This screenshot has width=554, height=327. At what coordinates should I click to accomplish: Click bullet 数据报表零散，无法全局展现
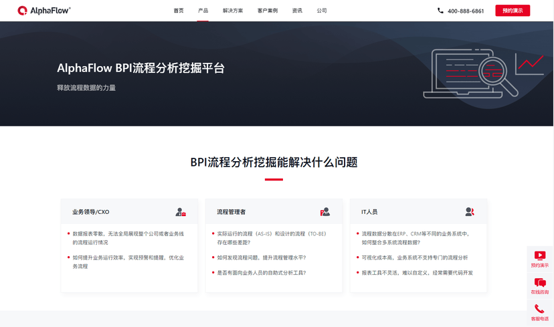click(128, 238)
